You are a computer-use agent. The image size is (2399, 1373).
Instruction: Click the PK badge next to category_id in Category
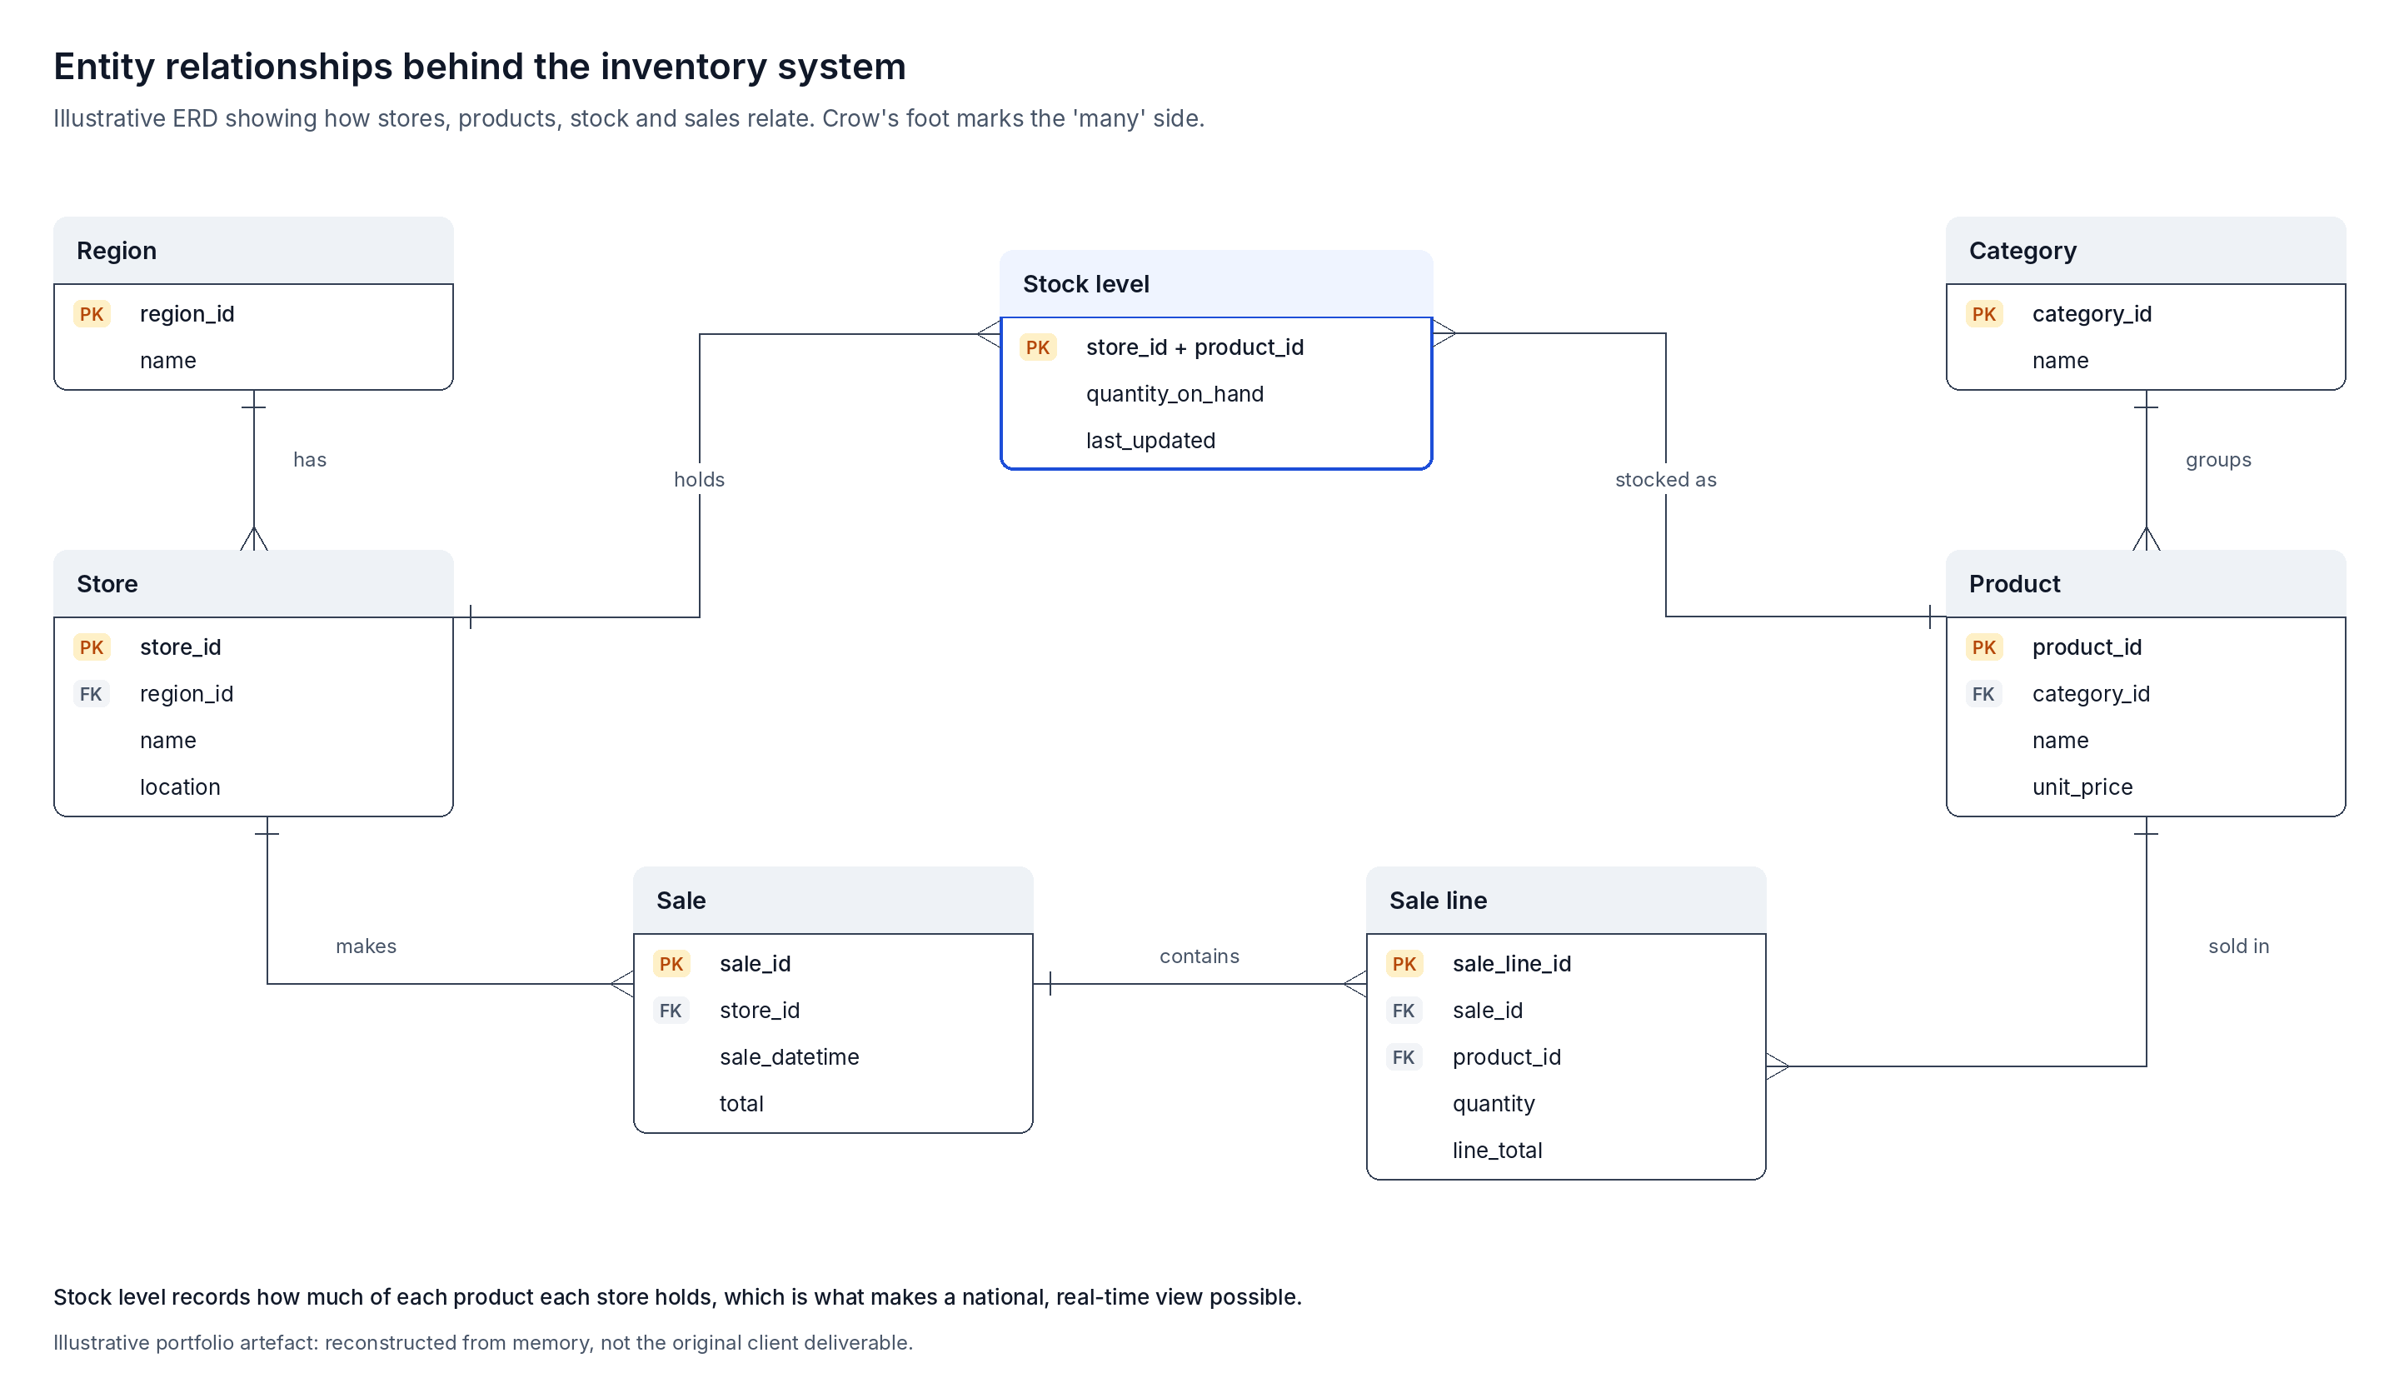pyautogui.click(x=1983, y=314)
